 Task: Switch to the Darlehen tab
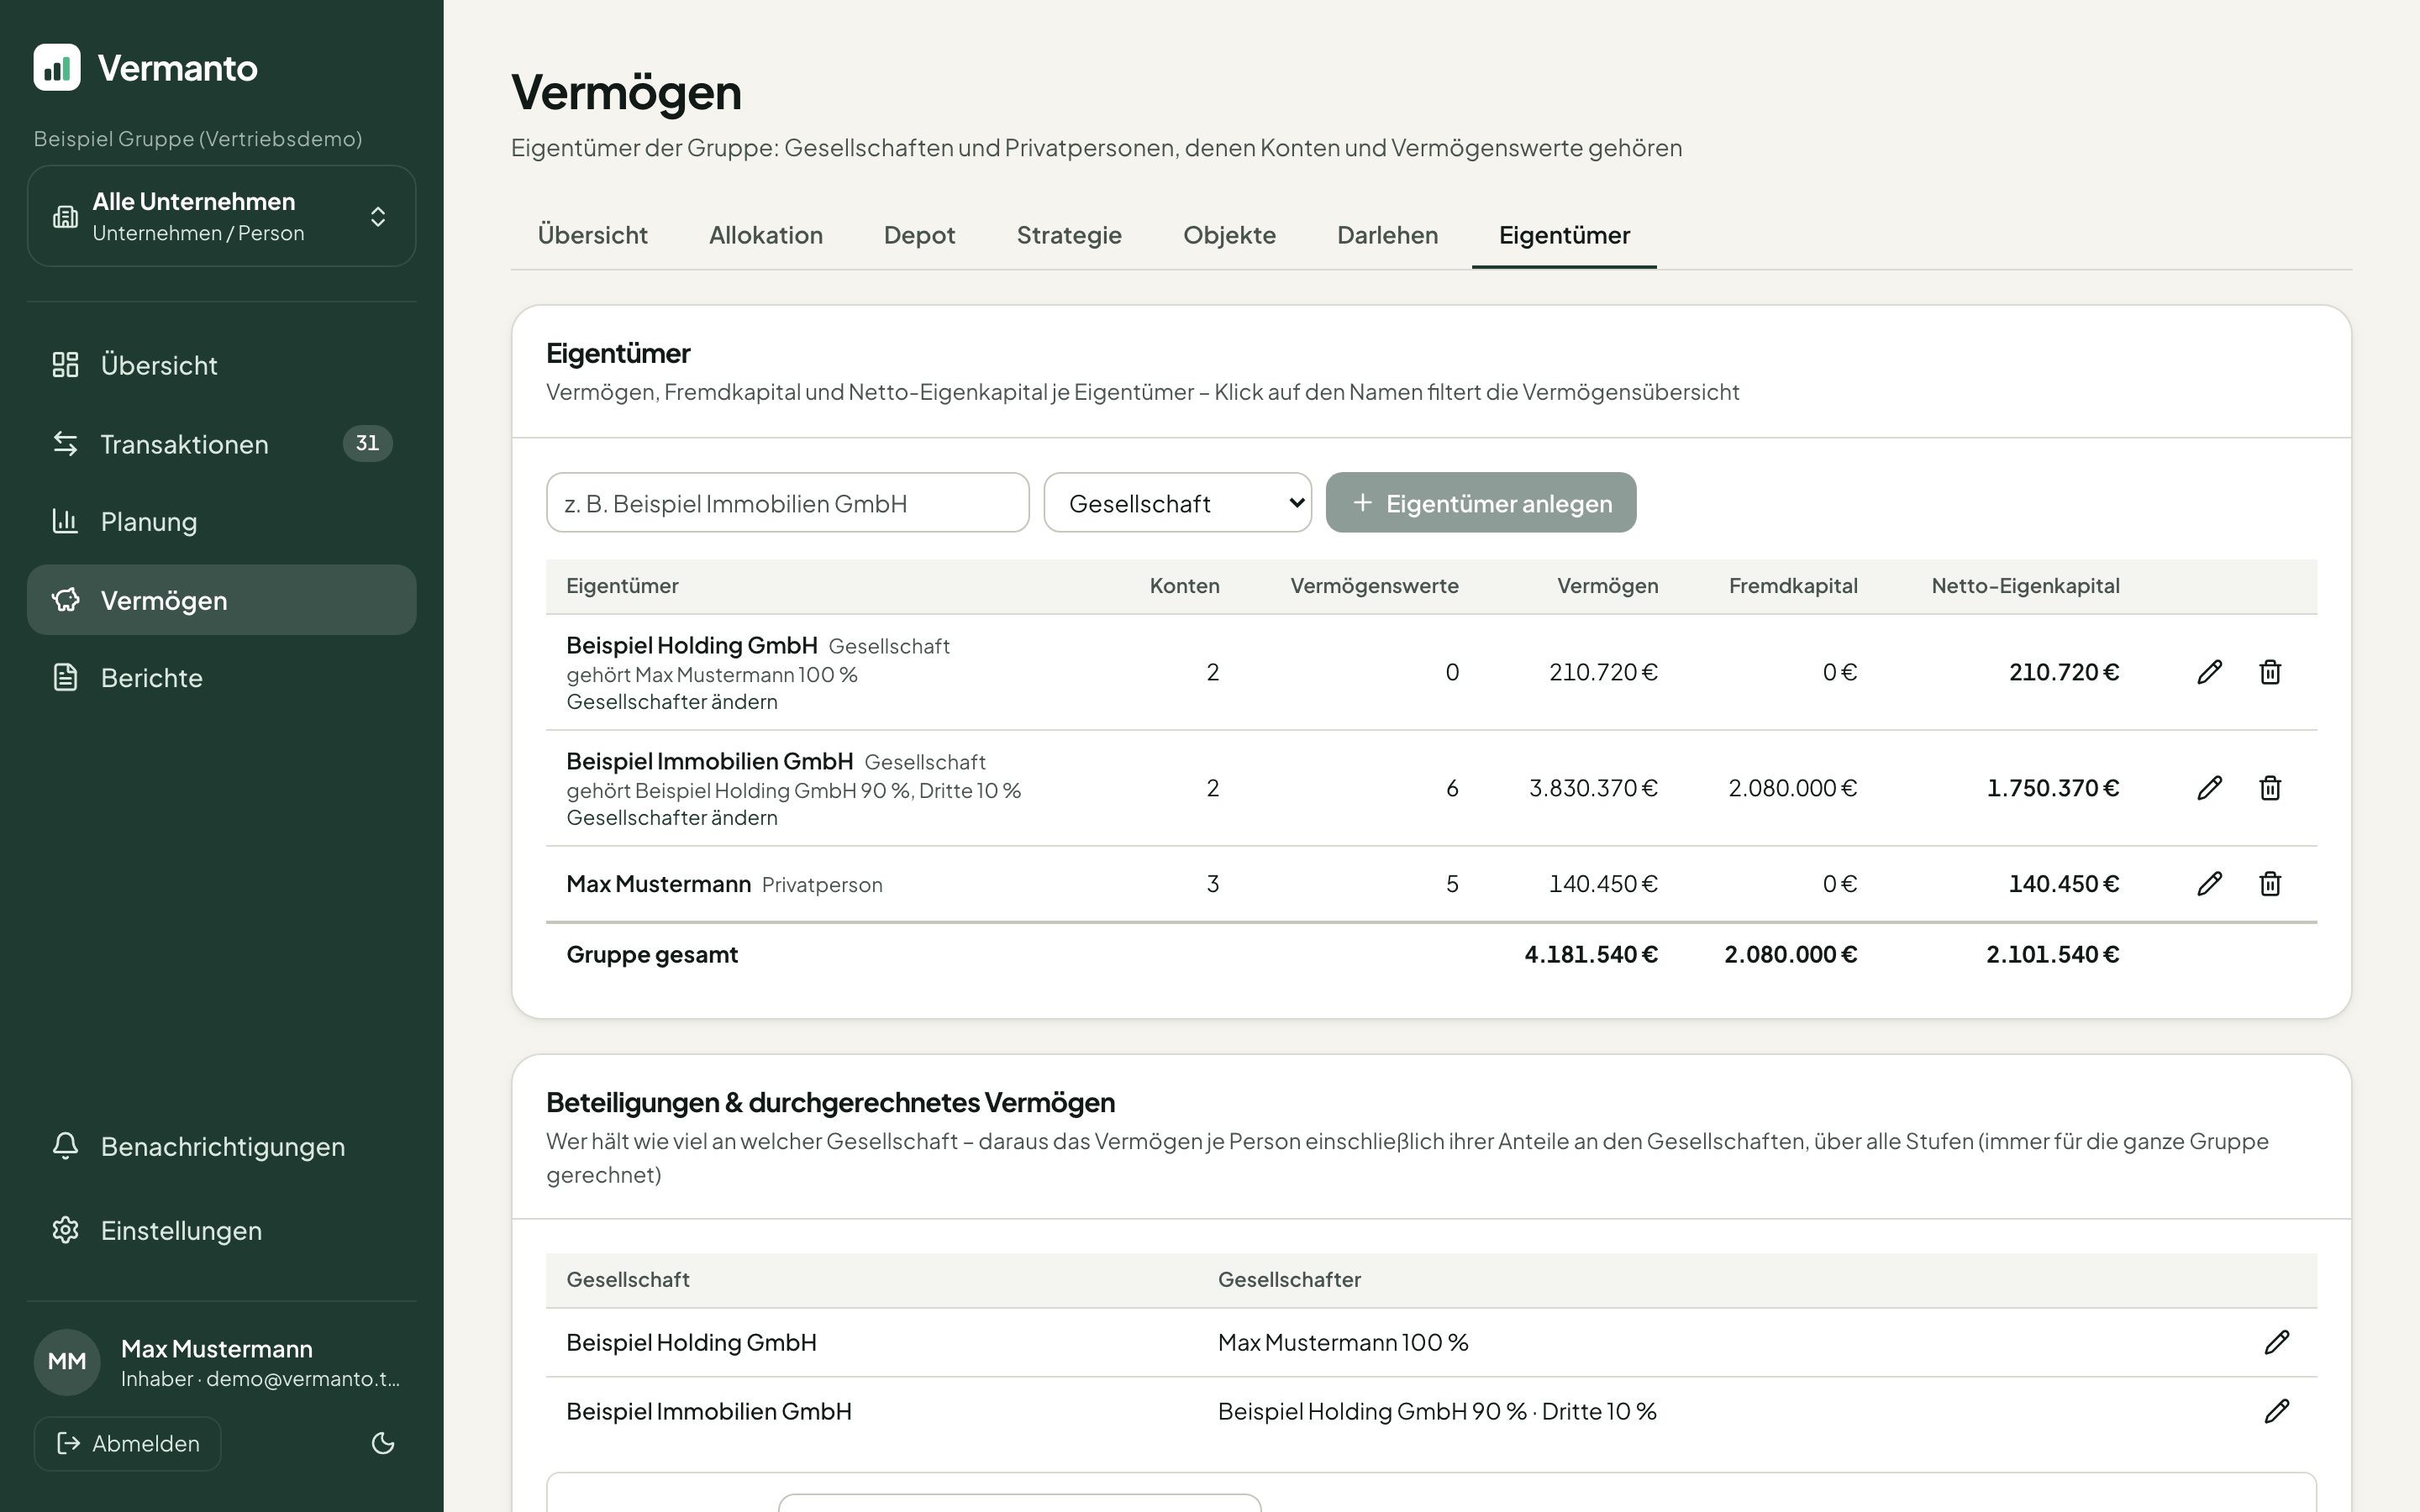1387,235
